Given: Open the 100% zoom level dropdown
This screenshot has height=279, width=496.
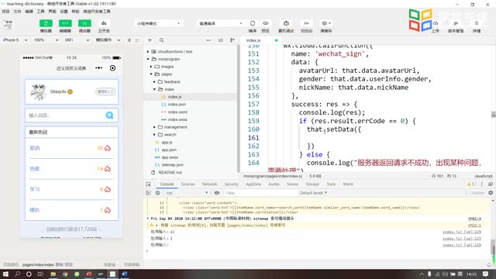Looking at the screenshot, I should click(46, 40).
